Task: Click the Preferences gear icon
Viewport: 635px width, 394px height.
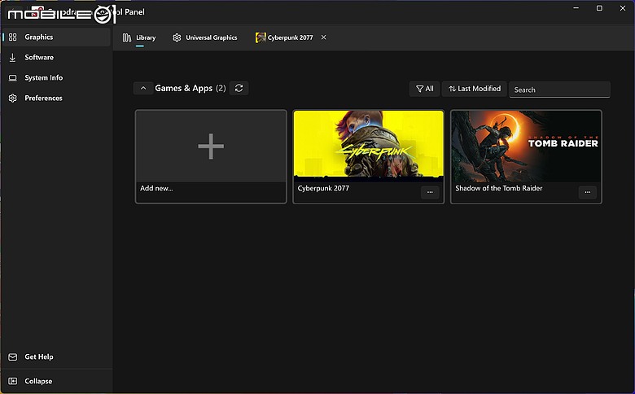Action: click(13, 98)
